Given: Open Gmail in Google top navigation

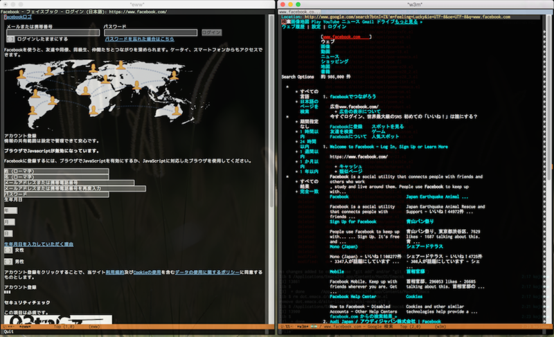Looking at the screenshot, I should point(368,22).
